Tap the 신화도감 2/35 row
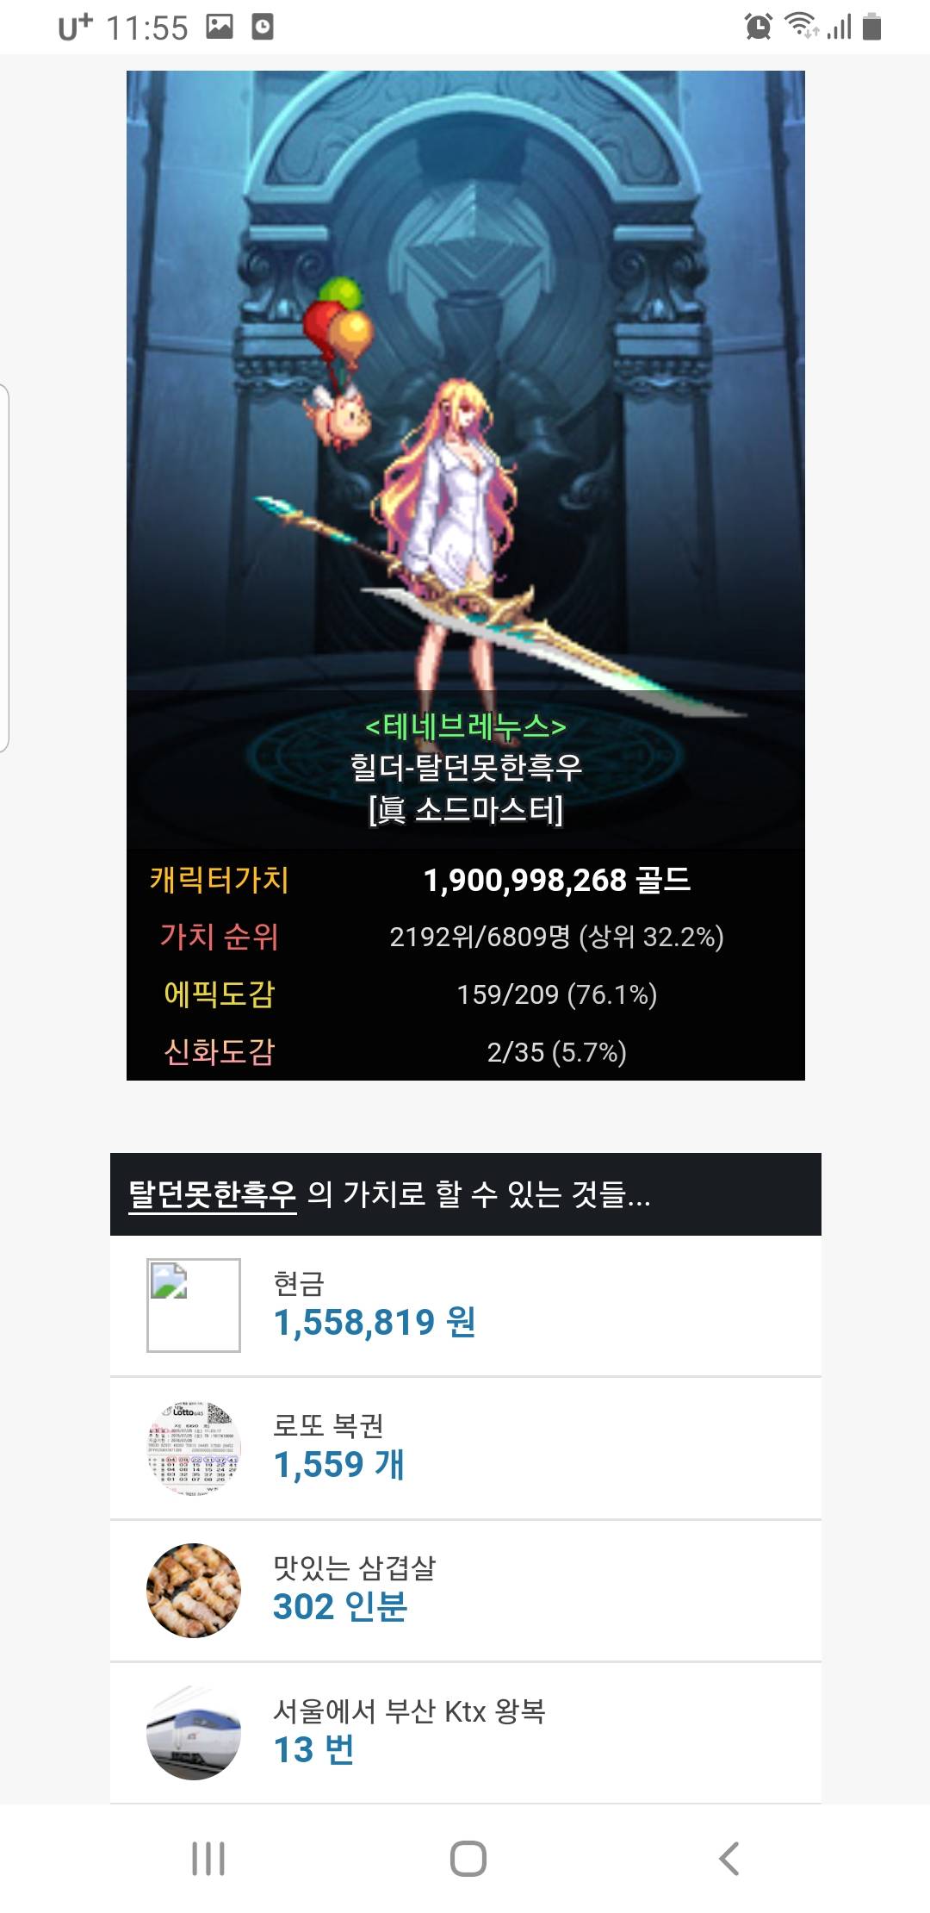Image resolution: width=930 pixels, height=1913 pixels. click(x=466, y=1051)
